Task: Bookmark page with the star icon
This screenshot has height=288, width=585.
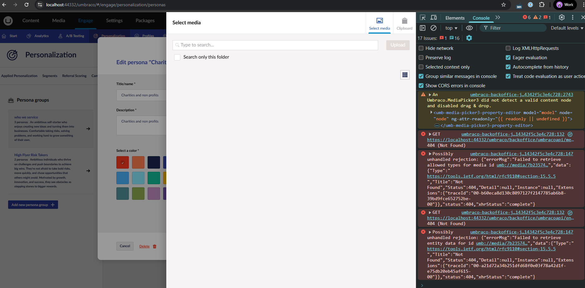Action: point(504,5)
